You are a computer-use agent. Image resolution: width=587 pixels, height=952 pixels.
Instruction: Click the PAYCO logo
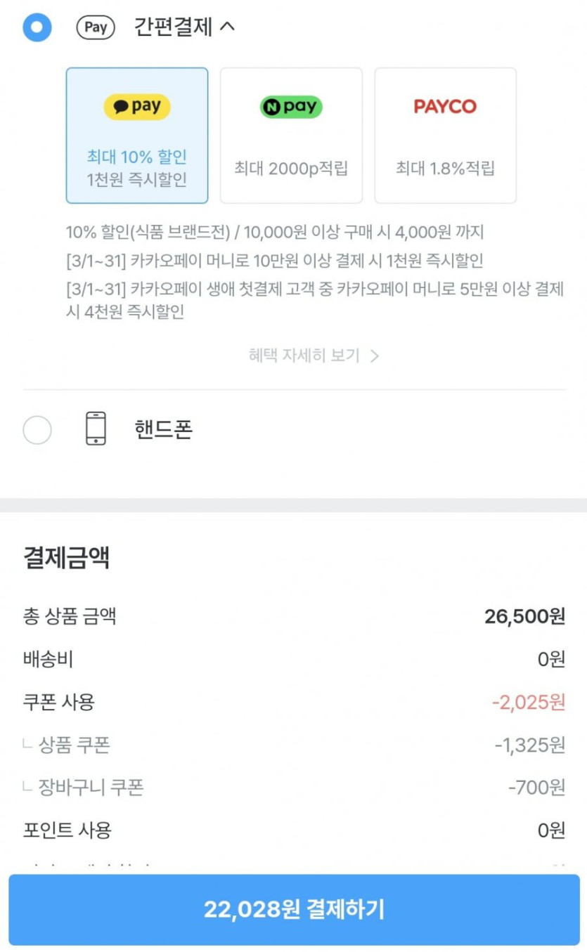pos(445,107)
